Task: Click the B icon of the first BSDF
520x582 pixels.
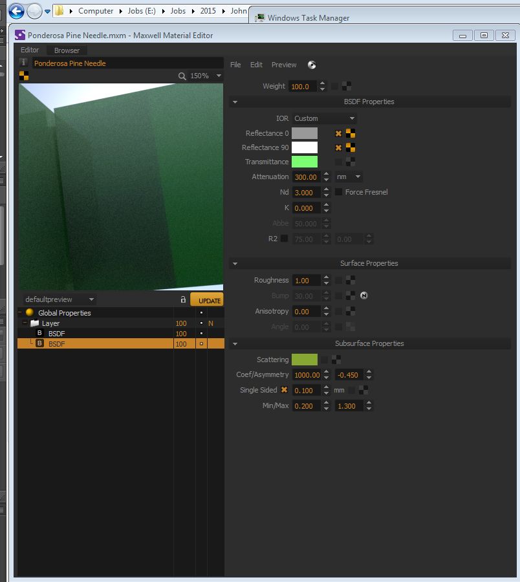Action: (x=39, y=333)
